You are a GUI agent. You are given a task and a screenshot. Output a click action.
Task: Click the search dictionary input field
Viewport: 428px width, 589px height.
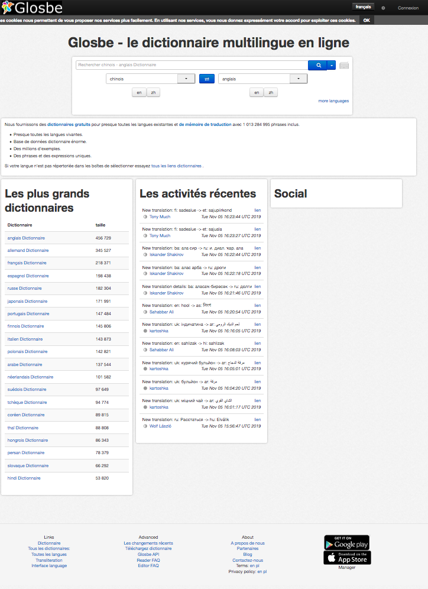(x=192, y=65)
